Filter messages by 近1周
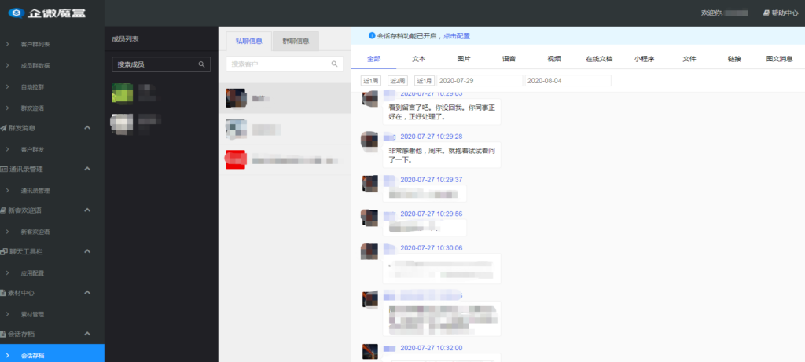 click(370, 81)
